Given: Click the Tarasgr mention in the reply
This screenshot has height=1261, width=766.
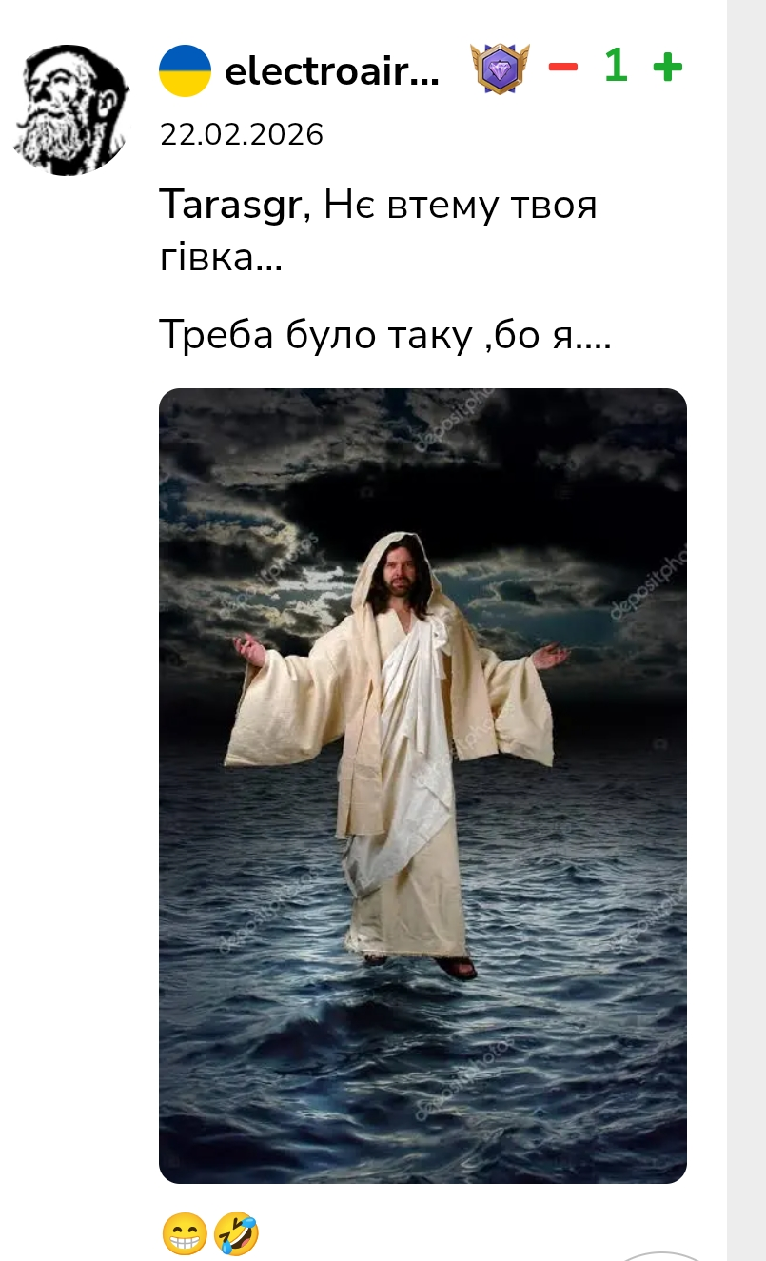Looking at the screenshot, I should click(x=229, y=207).
